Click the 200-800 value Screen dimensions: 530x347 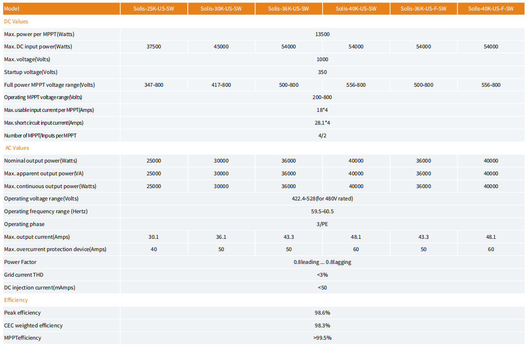pos(322,97)
